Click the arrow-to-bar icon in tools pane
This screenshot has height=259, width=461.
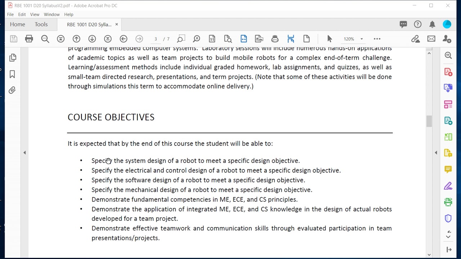(x=449, y=250)
